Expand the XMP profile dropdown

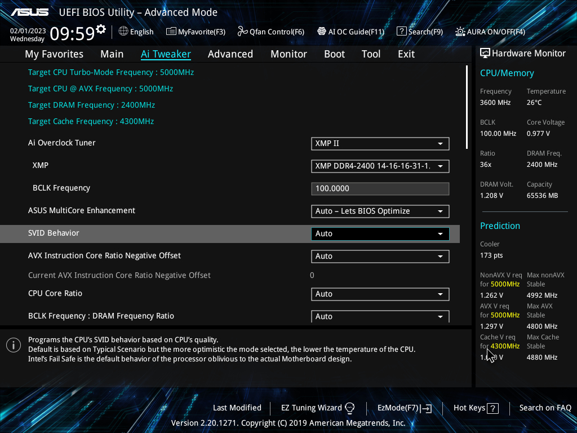point(380,166)
